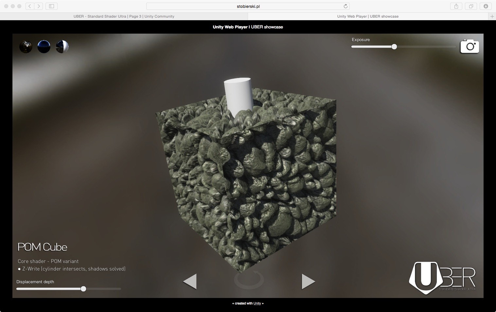Switch to the Unity Community forum tab
Image resolution: width=496 pixels, height=312 pixels.
pos(124,16)
